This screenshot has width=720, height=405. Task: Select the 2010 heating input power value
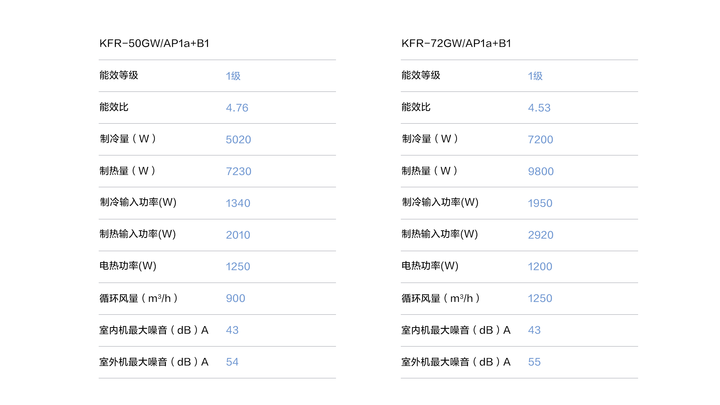tap(238, 235)
